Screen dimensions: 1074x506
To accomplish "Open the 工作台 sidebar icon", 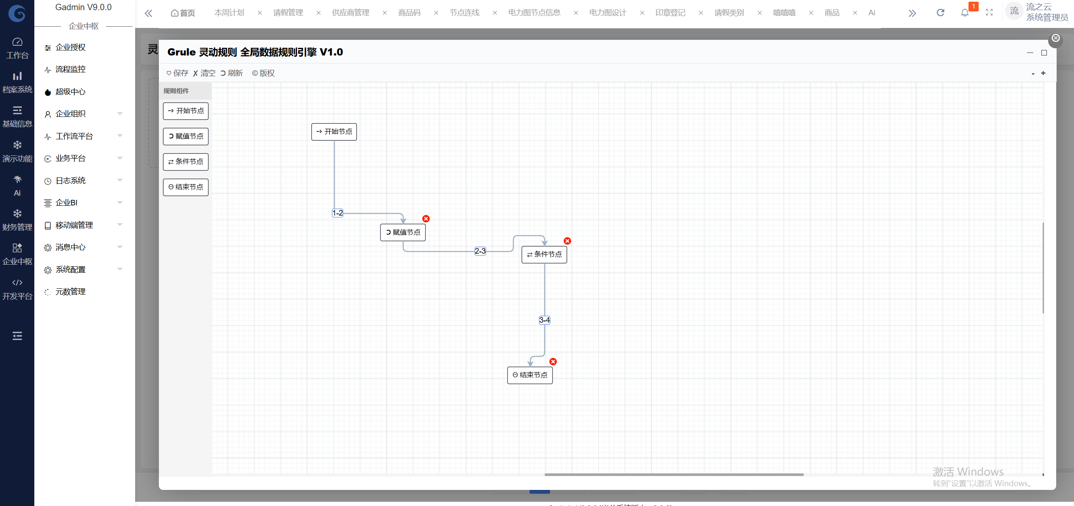I will coord(17,48).
